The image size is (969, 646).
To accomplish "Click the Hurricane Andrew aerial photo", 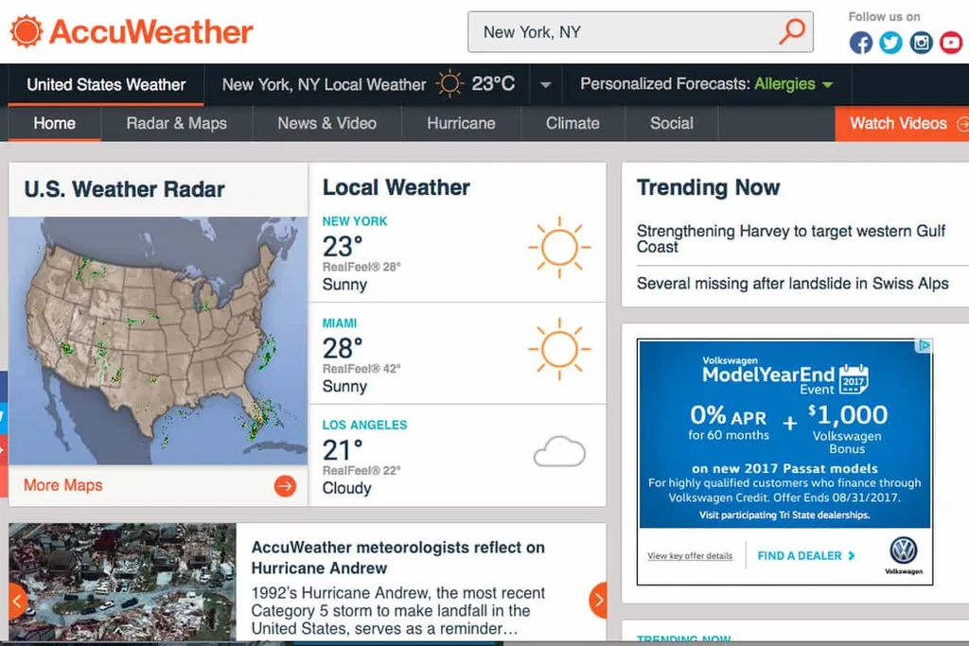I will 122,582.
